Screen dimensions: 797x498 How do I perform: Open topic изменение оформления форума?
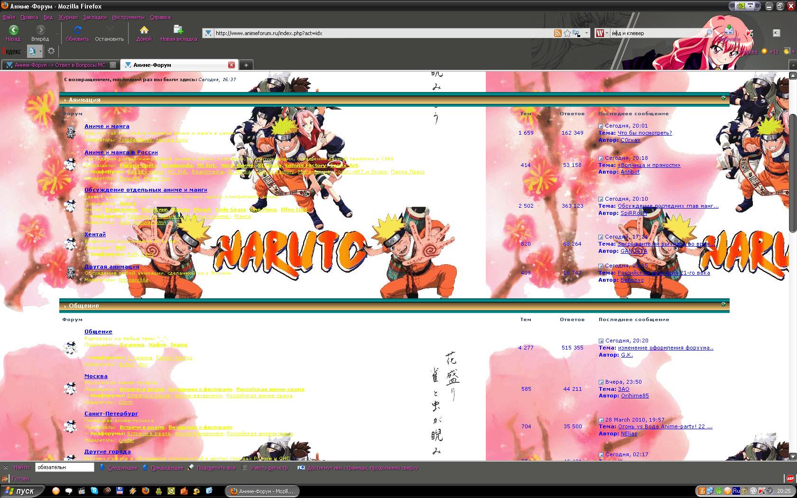[666, 348]
